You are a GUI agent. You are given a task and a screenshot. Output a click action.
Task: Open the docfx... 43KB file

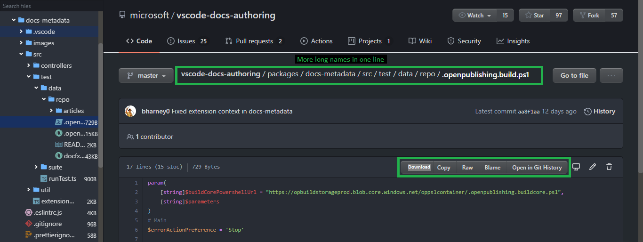pos(49,156)
